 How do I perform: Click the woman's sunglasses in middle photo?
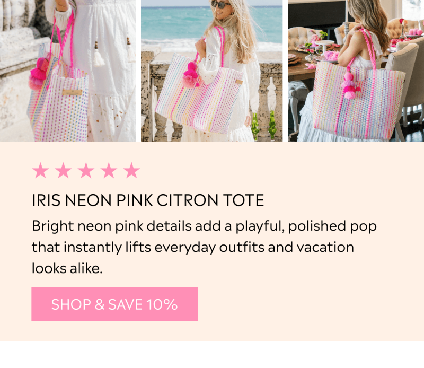pyautogui.click(x=219, y=4)
